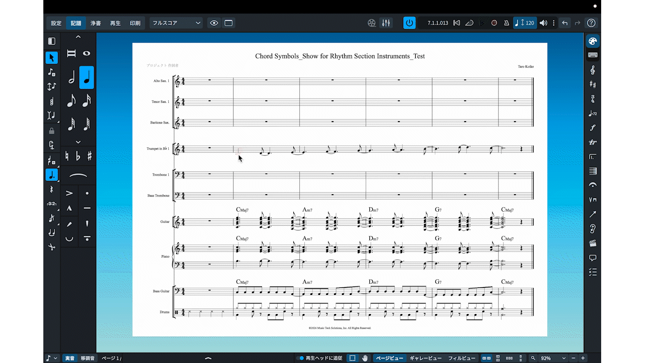
Task: Expand shorter note durations with down chevron
Action: point(78,142)
